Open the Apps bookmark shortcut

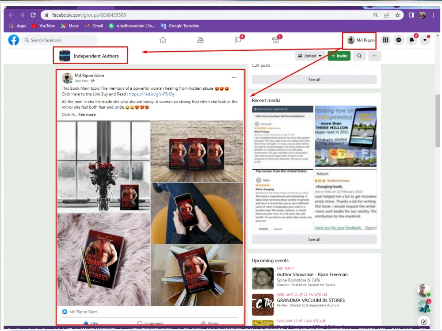(17, 26)
